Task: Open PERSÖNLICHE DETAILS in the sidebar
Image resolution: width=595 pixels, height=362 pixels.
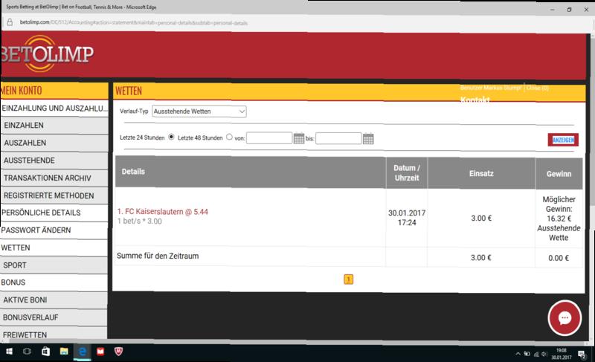Action: [x=54, y=213]
